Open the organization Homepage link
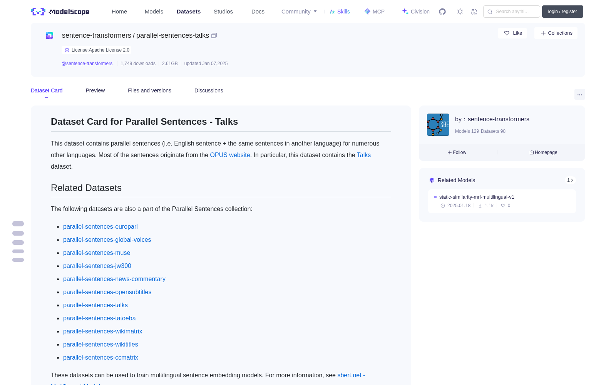Image resolution: width=616 pixels, height=385 pixels. pyautogui.click(x=543, y=152)
